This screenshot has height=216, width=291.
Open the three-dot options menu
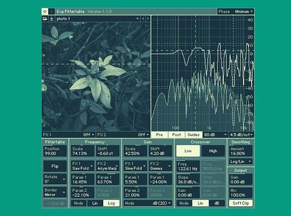[x=52, y=11]
